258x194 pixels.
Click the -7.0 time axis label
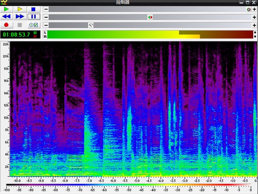89,181
